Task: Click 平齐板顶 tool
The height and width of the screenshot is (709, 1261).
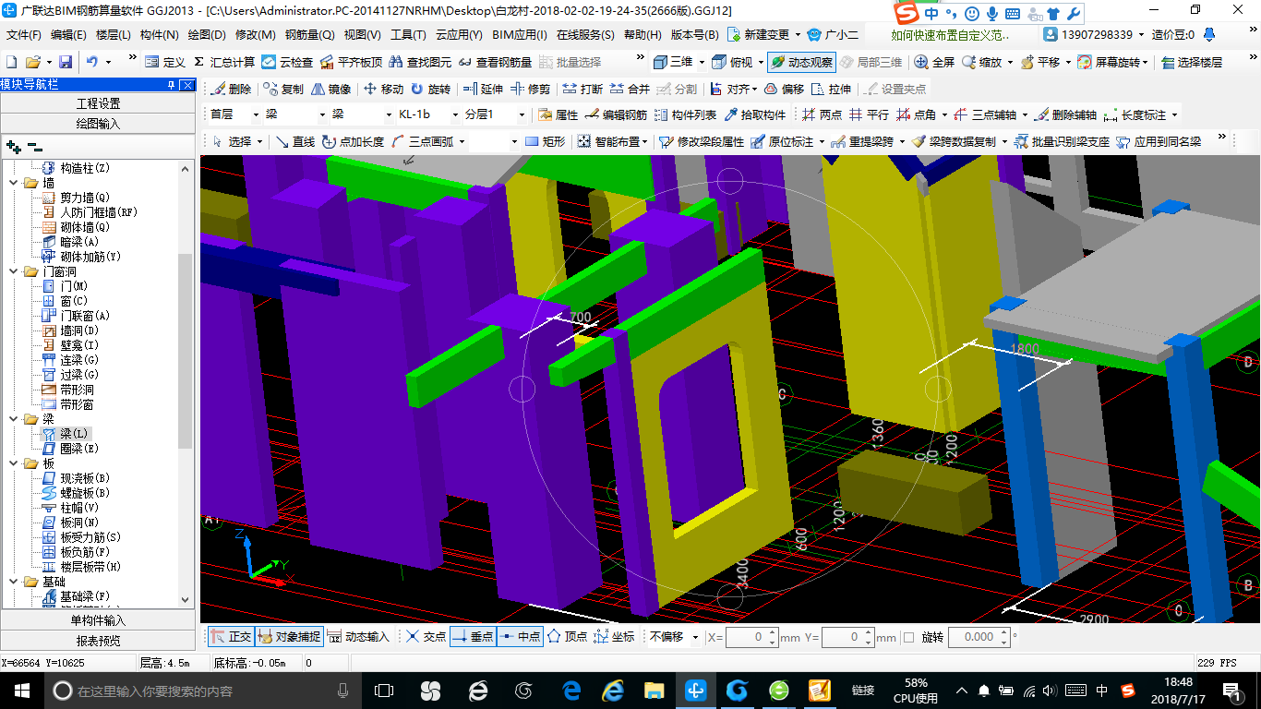Action: (351, 62)
